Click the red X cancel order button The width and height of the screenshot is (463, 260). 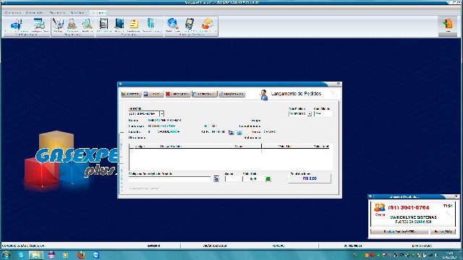coord(177,94)
